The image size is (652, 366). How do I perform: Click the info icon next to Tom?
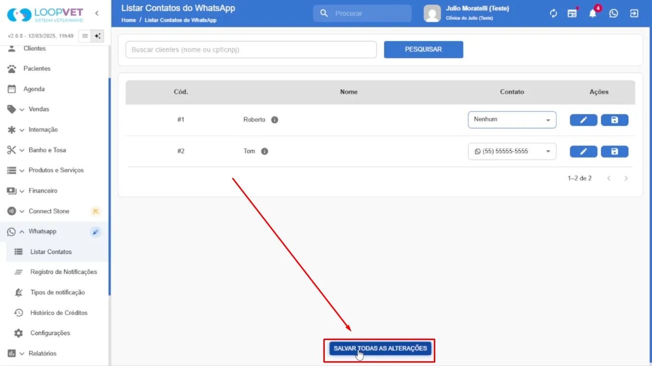(264, 151)
